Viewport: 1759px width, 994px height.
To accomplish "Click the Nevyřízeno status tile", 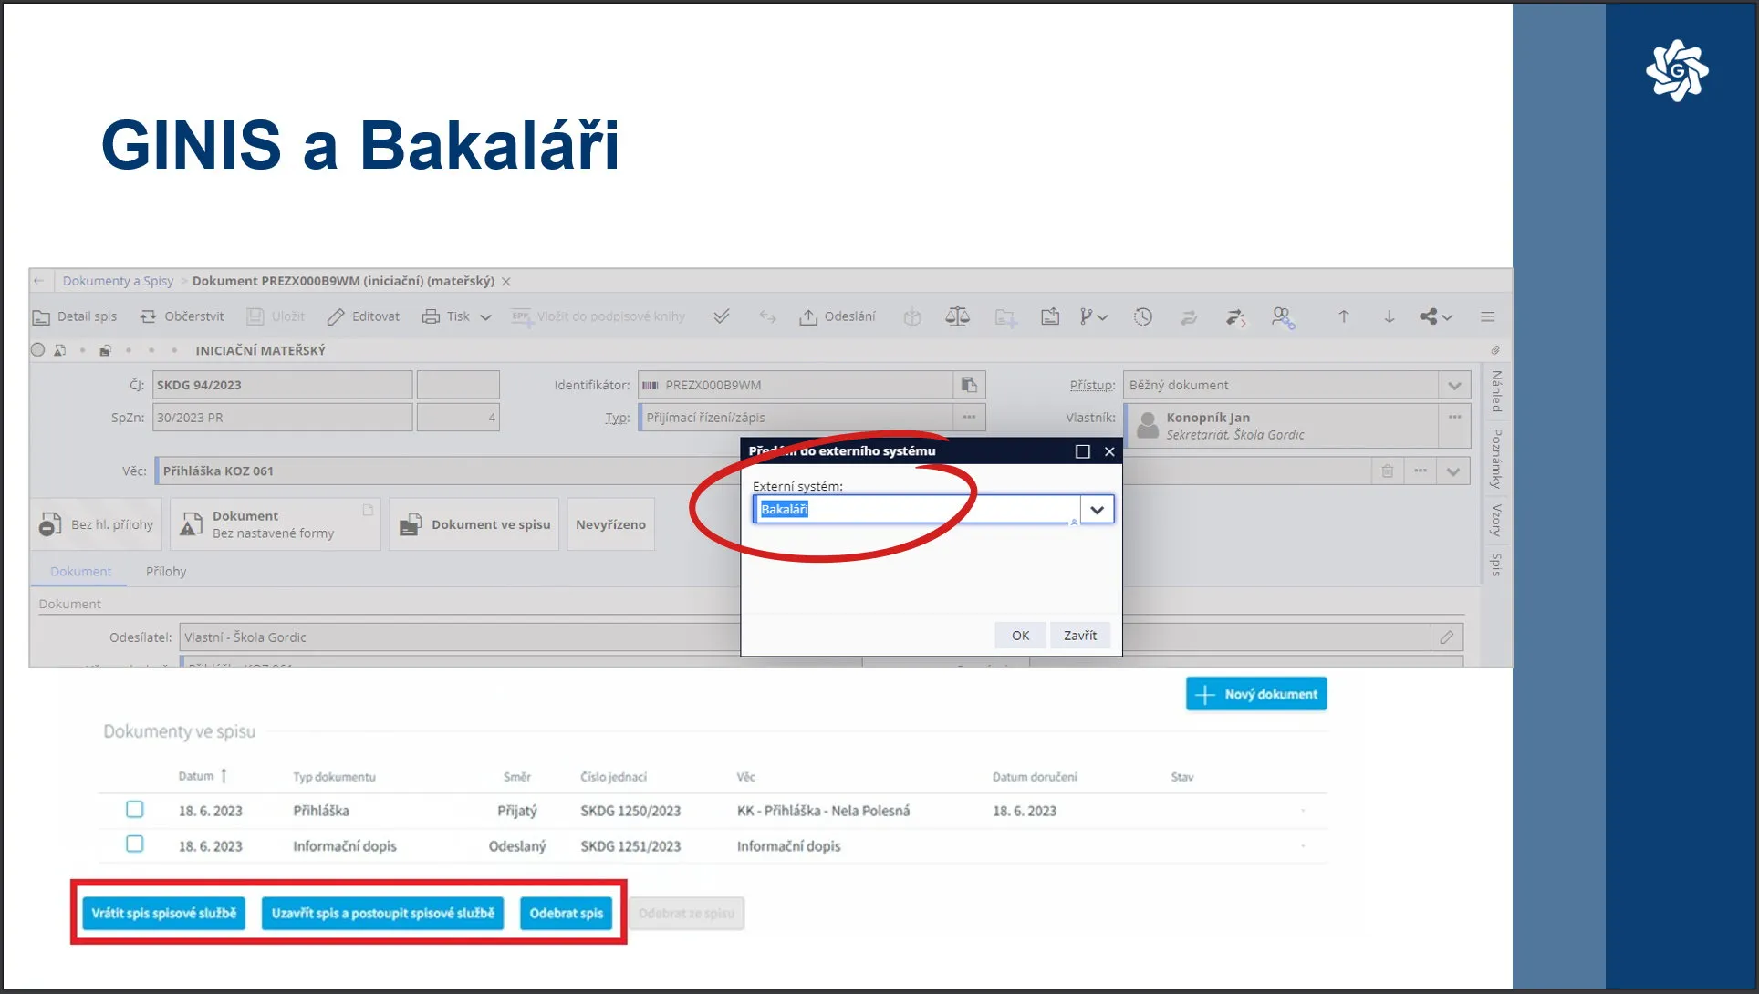I will click(x=610, y=524).
